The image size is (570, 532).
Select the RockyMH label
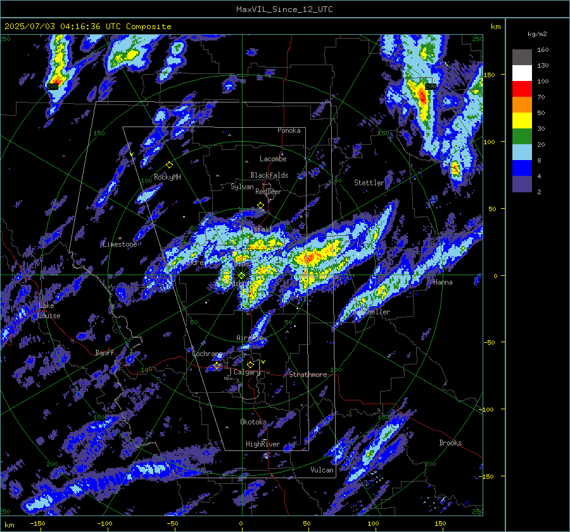pos(167,177)
